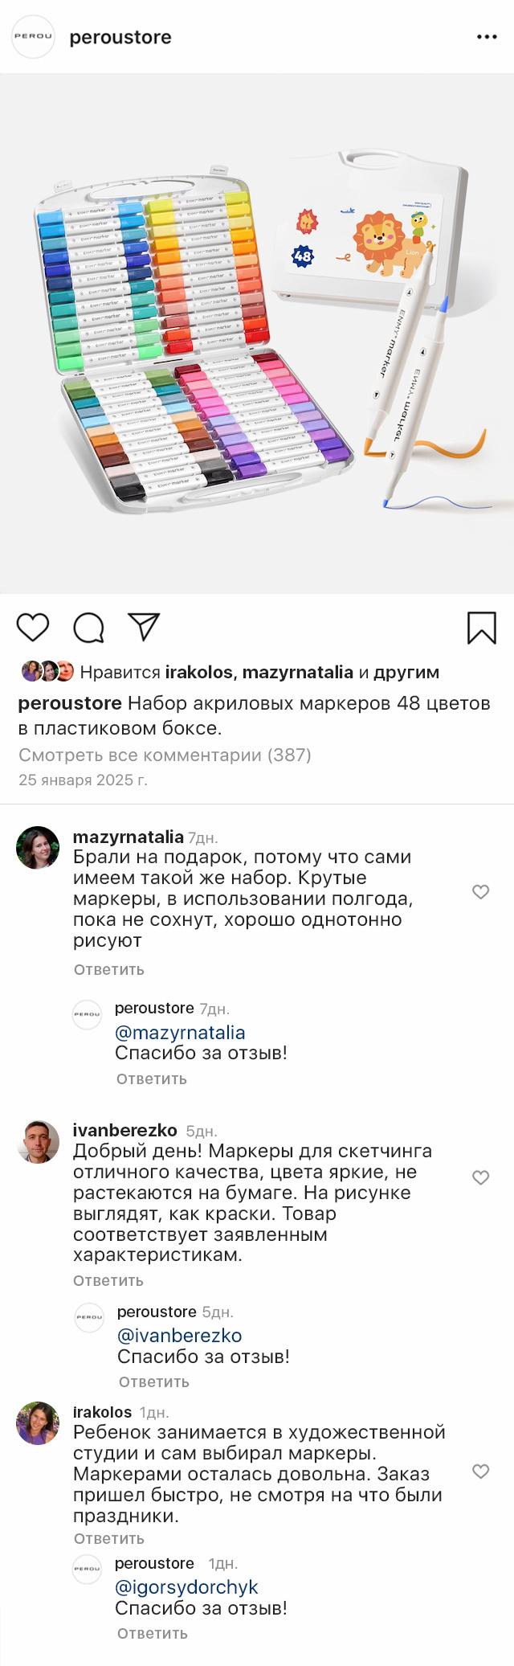The height and width of the screenshot is (1666, 514).
Task: Expand all 387 comments
Action: pos(165,755)
